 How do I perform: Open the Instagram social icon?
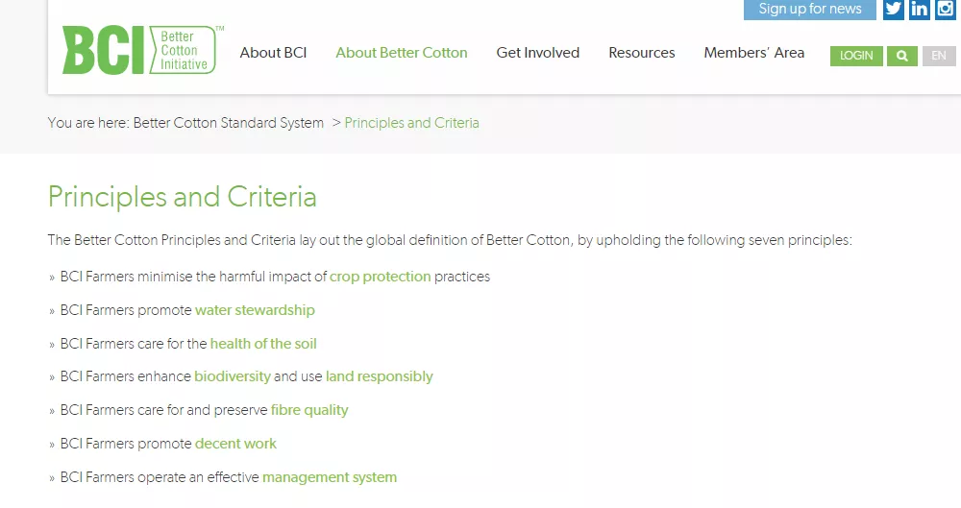pyautogui.click(x=946, y=9)
